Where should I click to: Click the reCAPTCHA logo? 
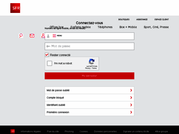(x=92, y=62)
